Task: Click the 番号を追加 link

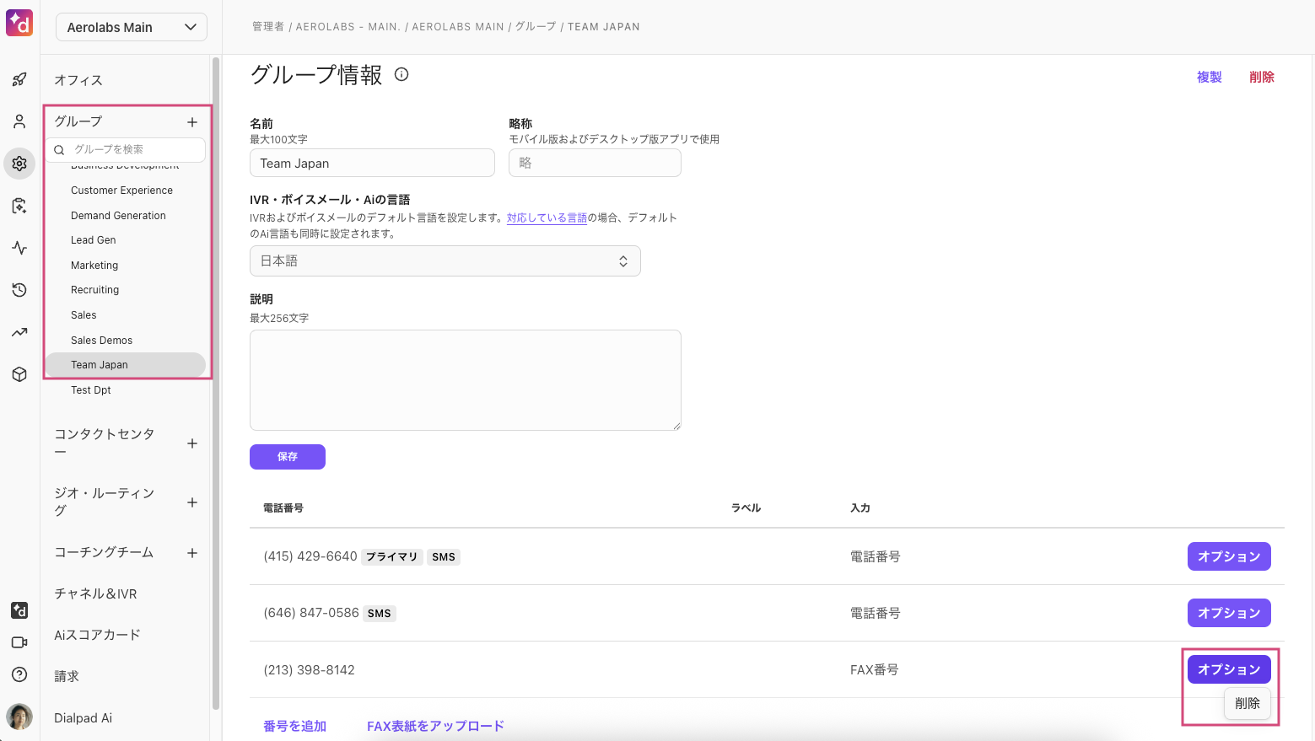Action: click(294, 726)
